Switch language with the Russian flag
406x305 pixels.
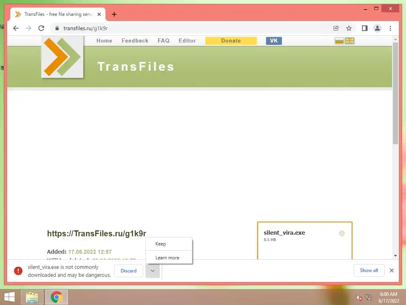click(339, 41)
